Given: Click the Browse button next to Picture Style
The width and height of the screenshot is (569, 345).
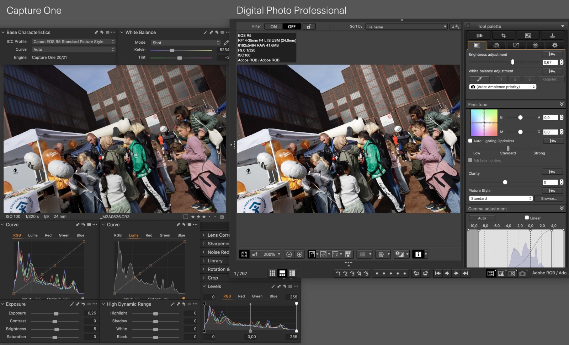Looking at the screenshot, I should (x=549, y=198).
